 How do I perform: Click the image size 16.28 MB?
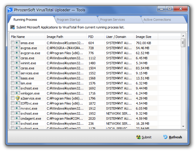[143, 124]
